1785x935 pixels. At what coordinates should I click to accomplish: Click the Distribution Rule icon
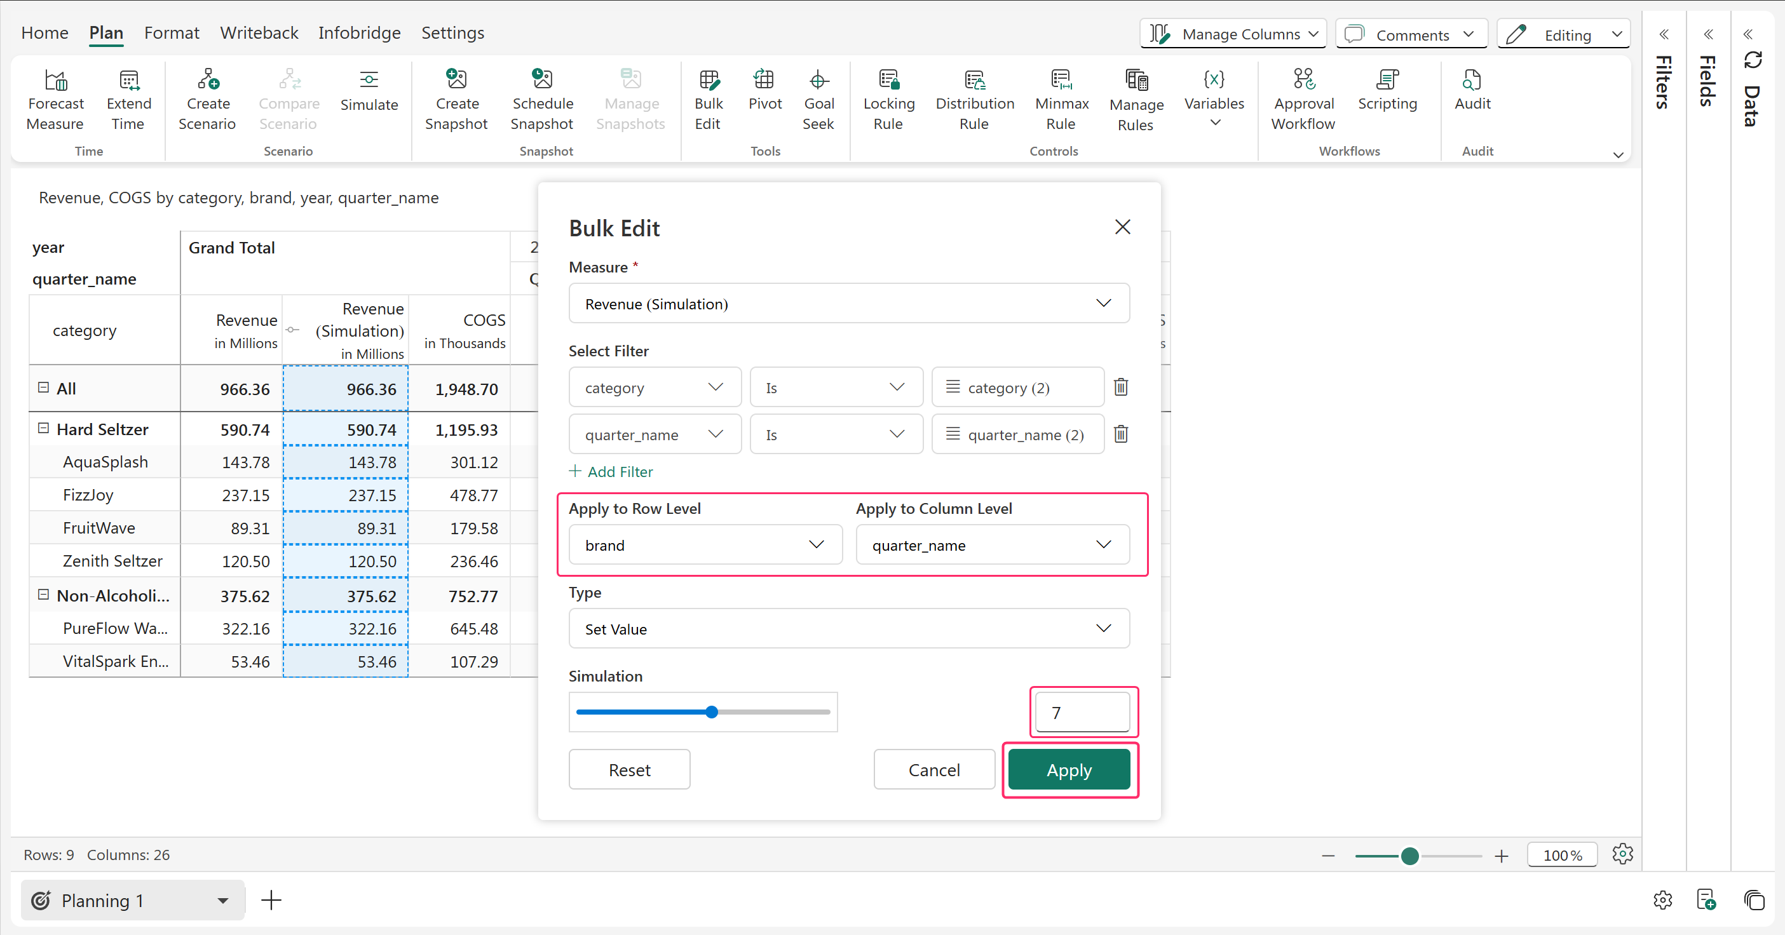pos(974,80)
